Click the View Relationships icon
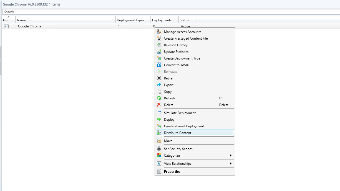This screenshot has height=191, width=340. (159, 164)
